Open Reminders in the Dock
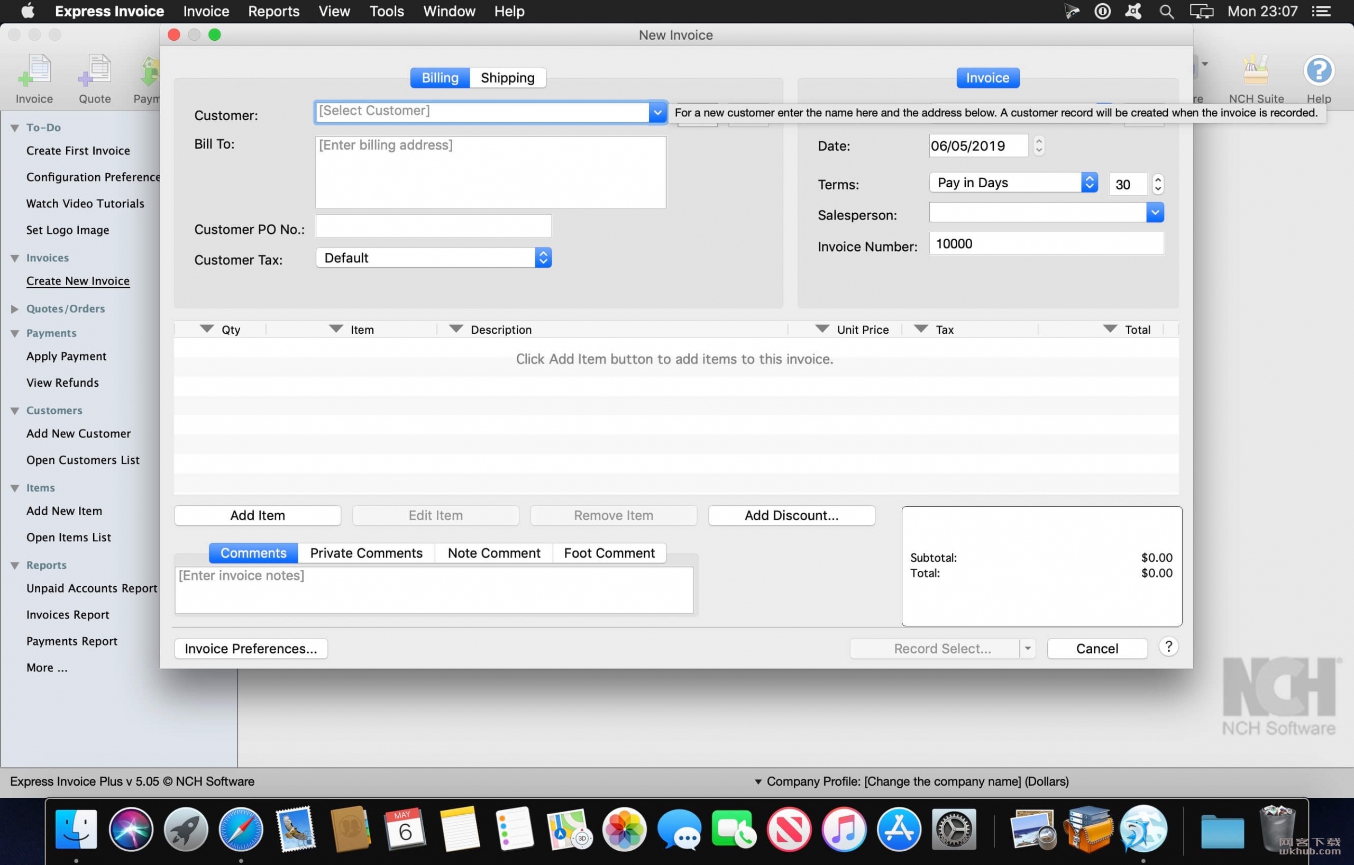Viewport: 1354px width, 865px height. 515,829
